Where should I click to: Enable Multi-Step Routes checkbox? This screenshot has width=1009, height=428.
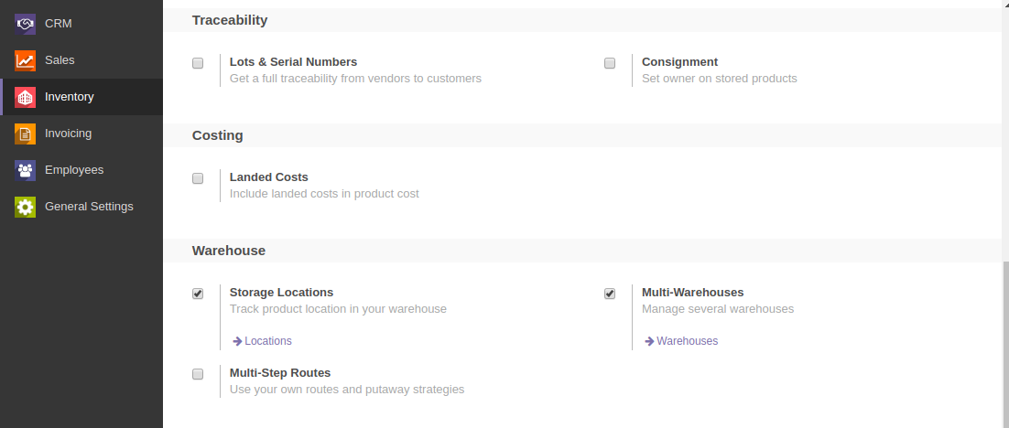198,374
